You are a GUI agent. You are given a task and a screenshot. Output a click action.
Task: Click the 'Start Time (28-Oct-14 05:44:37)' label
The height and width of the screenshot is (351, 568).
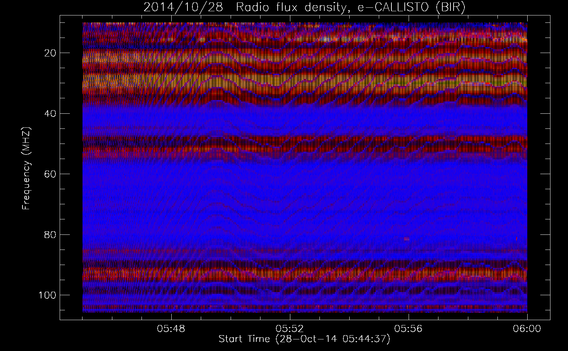pos(304,339)
